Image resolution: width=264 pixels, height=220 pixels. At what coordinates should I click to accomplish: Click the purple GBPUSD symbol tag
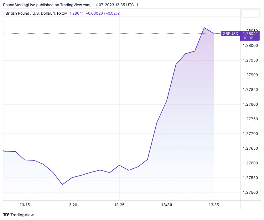(x=230, y=33)
